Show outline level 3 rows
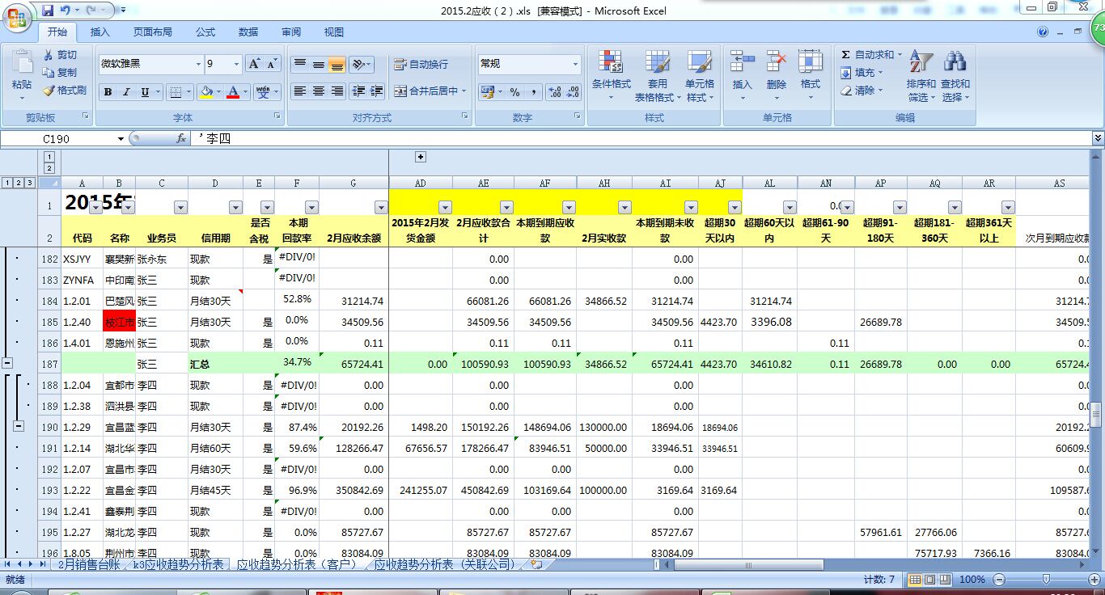 30,183
